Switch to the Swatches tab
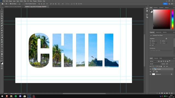Viewport: 175px width, 98px height. tap(156, 8)
